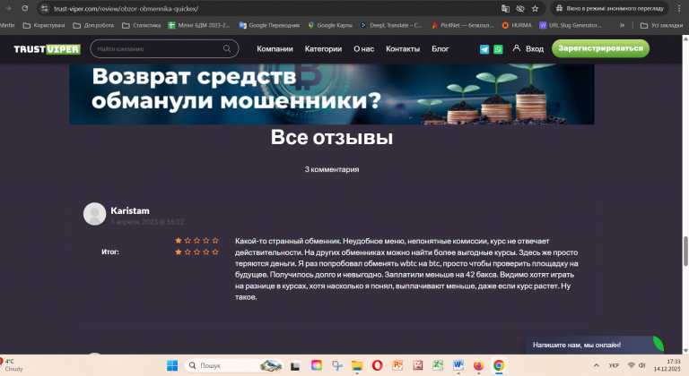Open the Google Переводчик bookmark
The width and height of the screenshot is (689, 376).
(269, 25)
